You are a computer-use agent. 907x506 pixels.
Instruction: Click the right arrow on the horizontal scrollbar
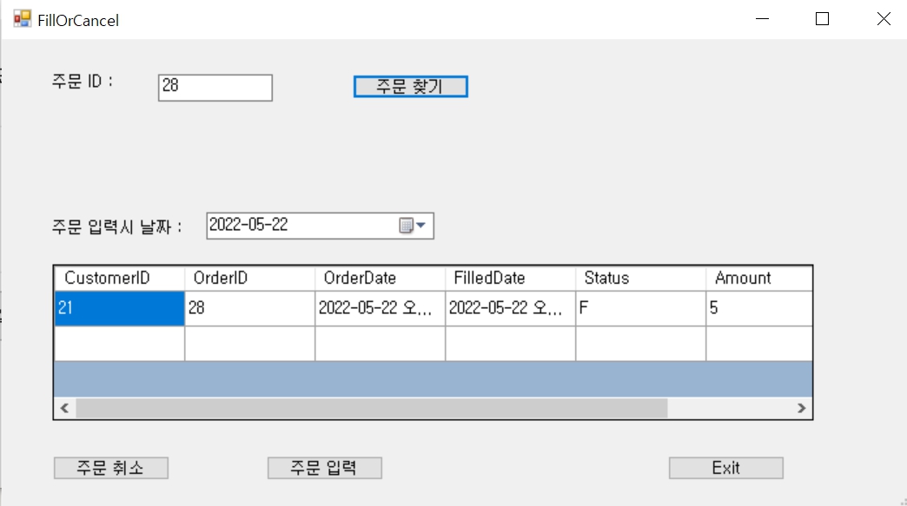pos(801,407)
